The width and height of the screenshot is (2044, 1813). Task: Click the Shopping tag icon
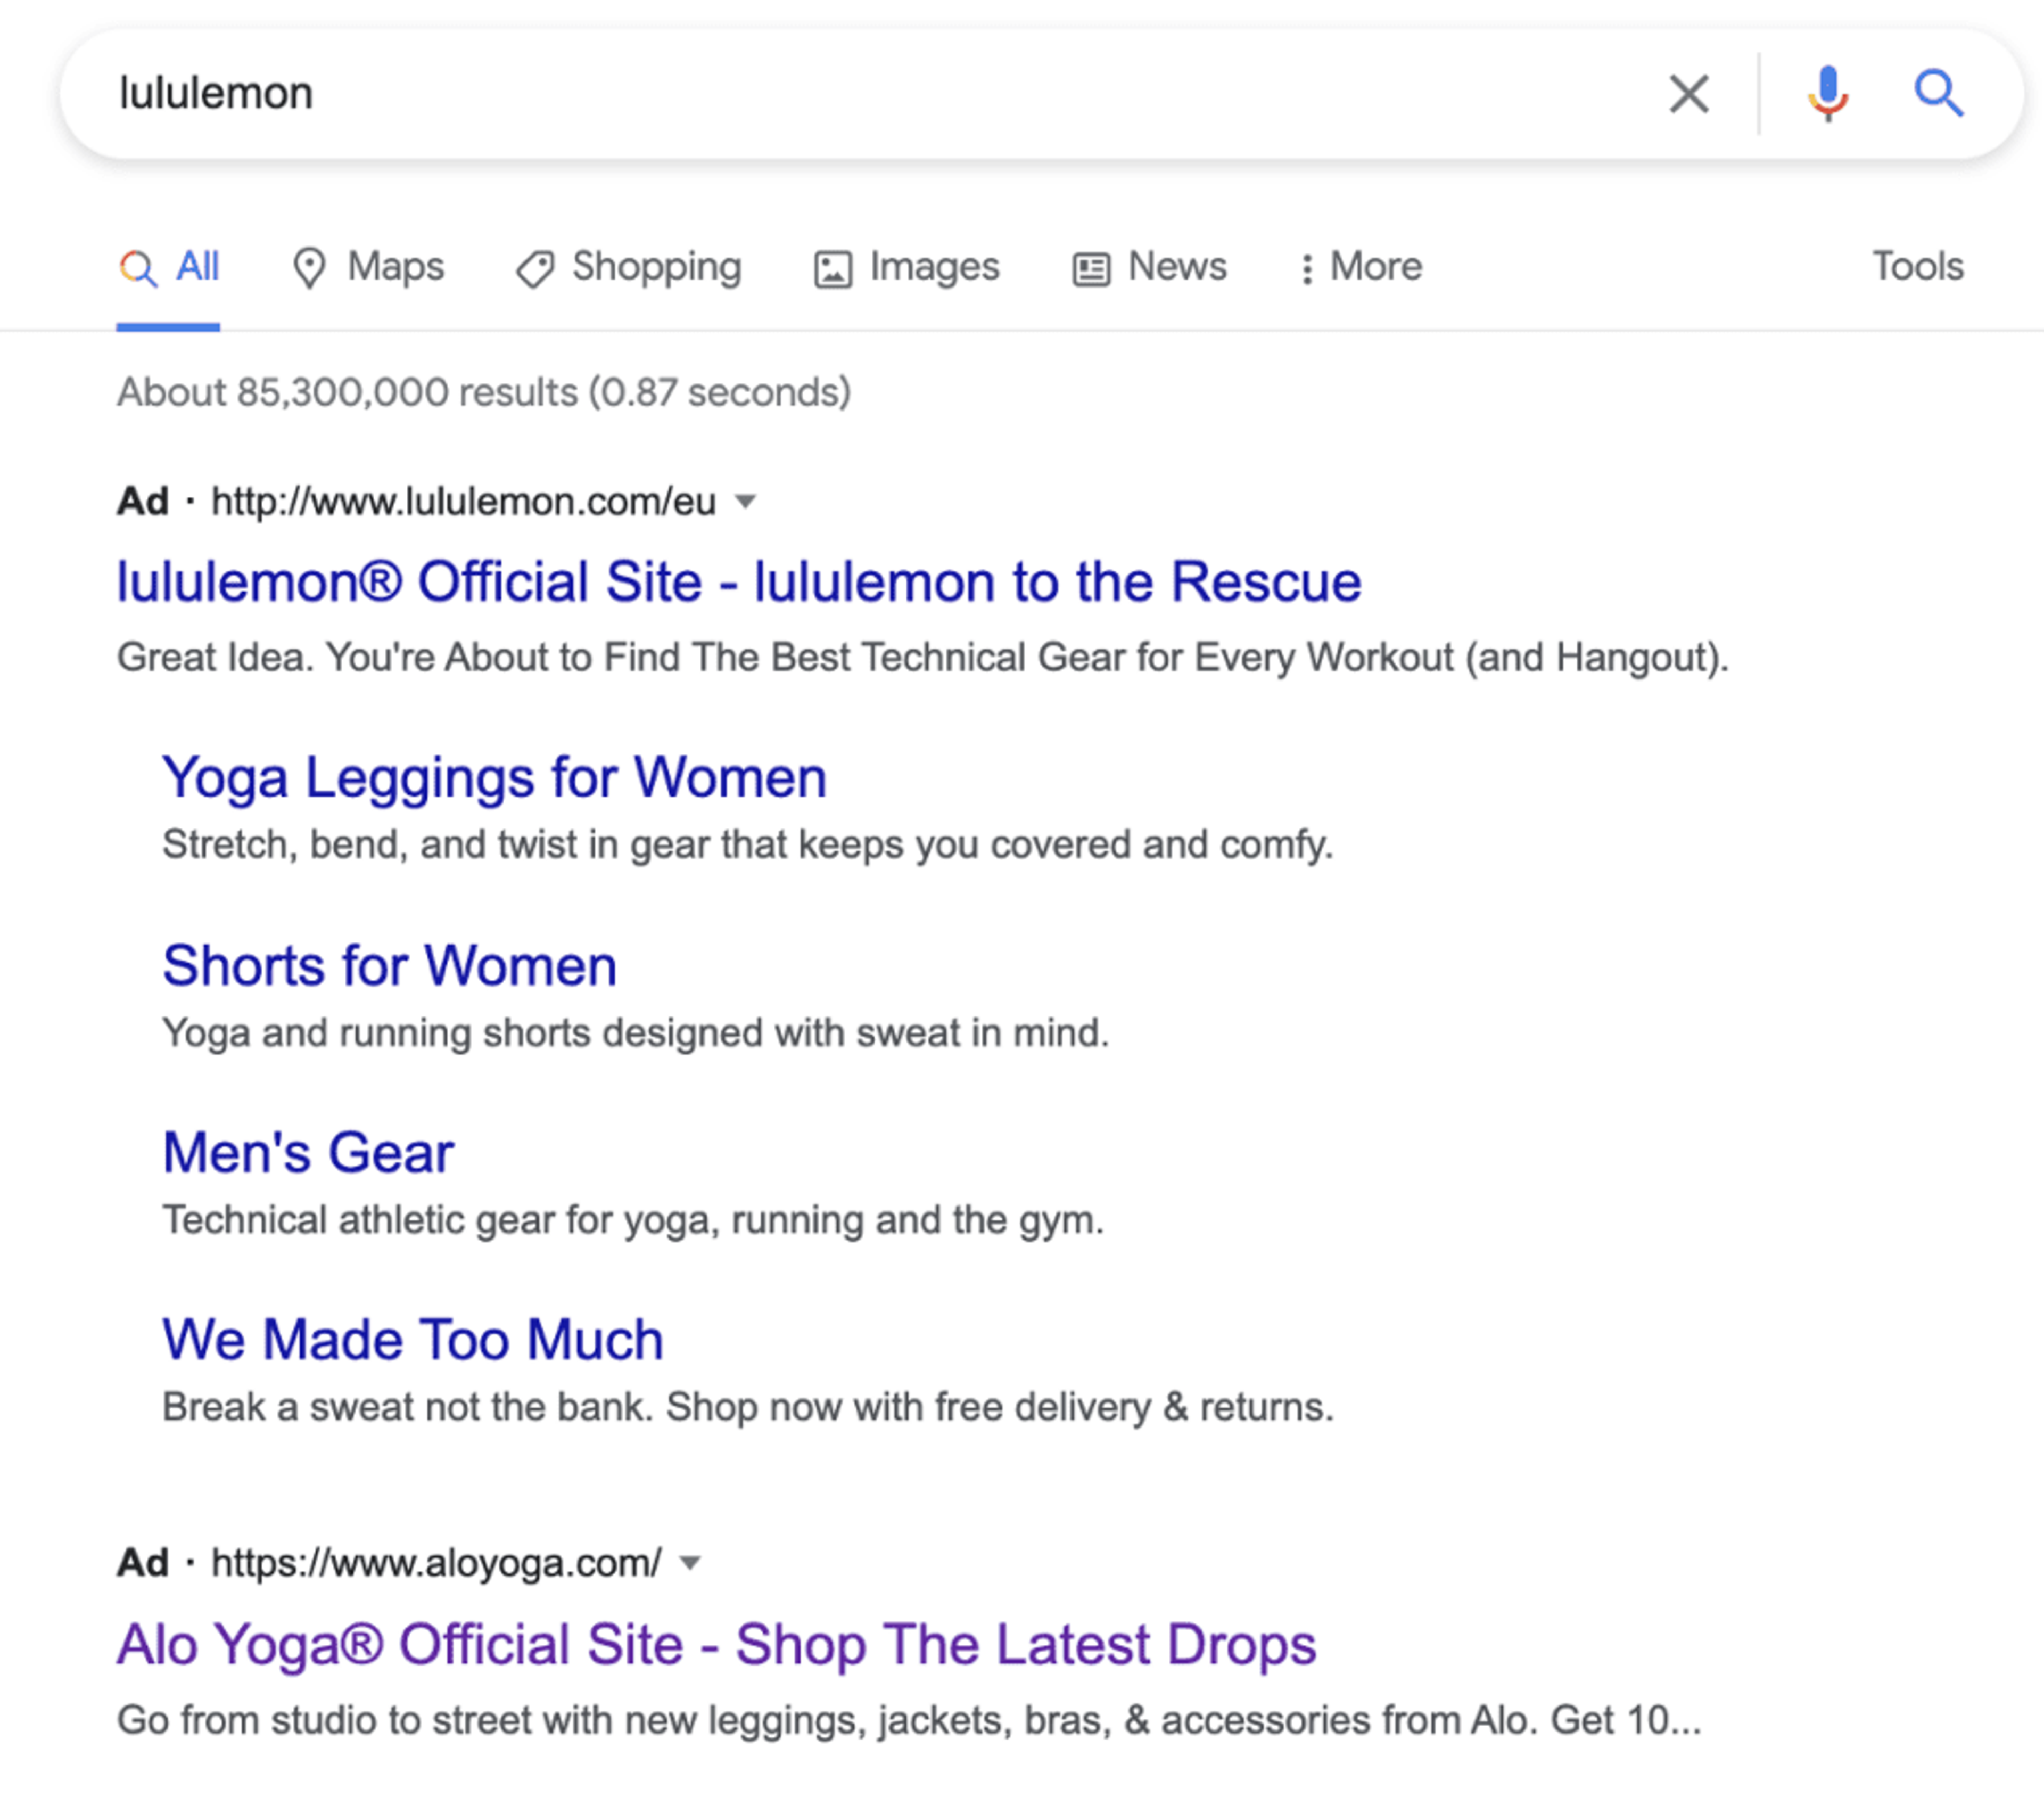pyautogui.click(x=535, y=268)
